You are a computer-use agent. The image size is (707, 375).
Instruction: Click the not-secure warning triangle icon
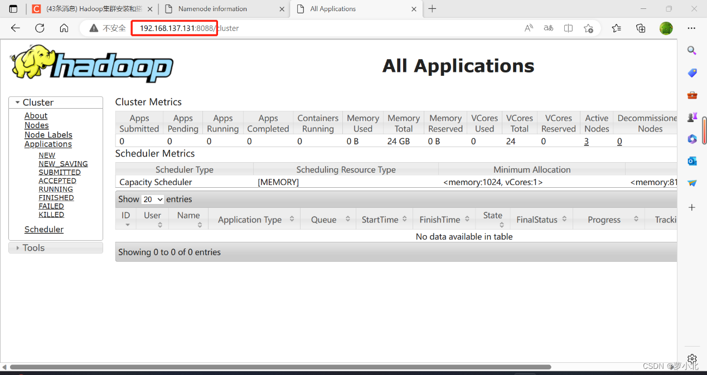[94, 28]
